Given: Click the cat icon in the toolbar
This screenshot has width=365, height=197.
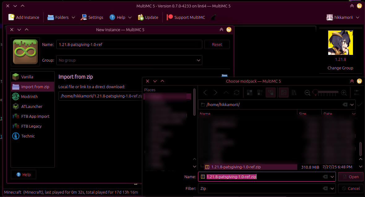Looking at the screenshot, I should (213, 17).
